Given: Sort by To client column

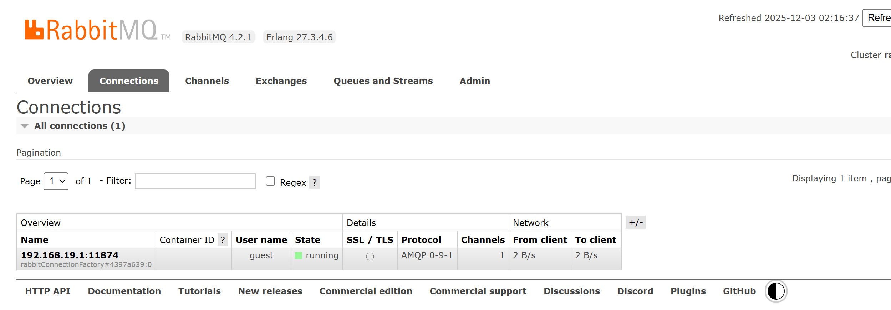Looking at the screenshot, I should click(596, 240).
